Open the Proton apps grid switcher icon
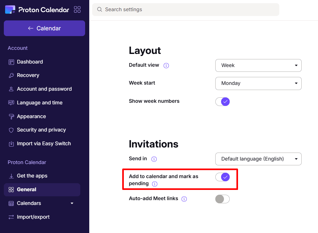318x233 pixels. pos(77,10)
